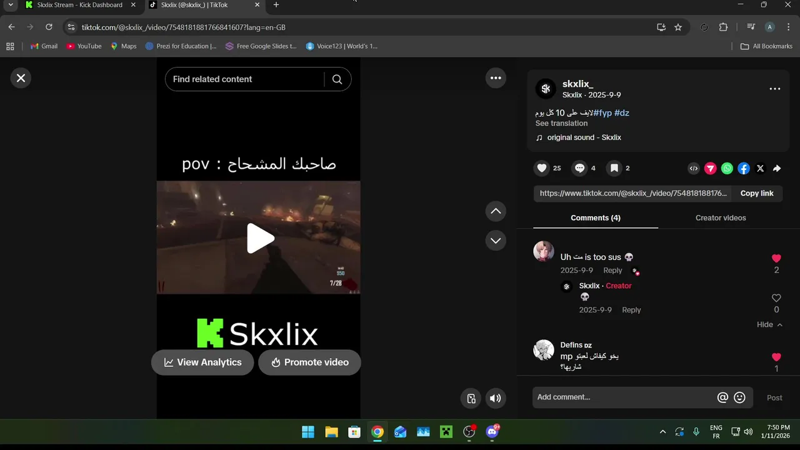Go to the previous video with up arrow
Image resolution: width=800 pixels, height=450 pixels.
pos(496,211)
